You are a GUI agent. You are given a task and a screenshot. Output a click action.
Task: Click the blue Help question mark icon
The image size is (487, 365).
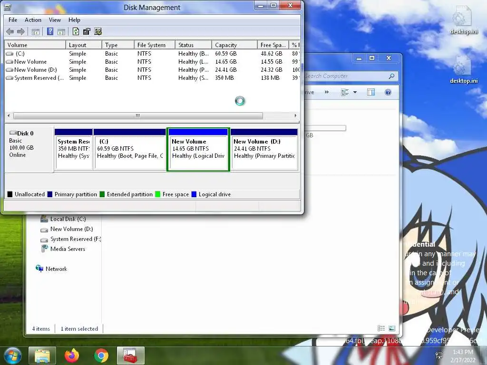tap(50, 31)
